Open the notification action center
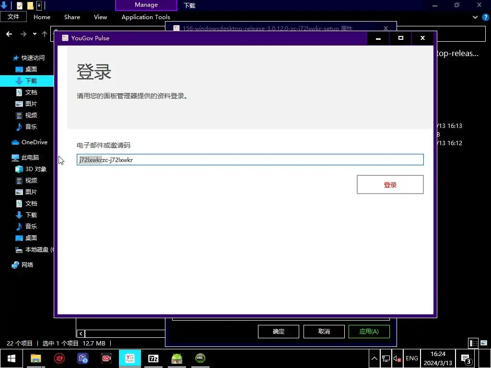Viewport: 491px width, 368px height. click(x=467, y=358)
